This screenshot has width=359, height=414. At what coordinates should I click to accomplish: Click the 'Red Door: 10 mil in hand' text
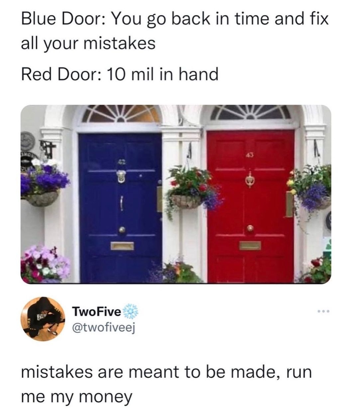[120, 74]
